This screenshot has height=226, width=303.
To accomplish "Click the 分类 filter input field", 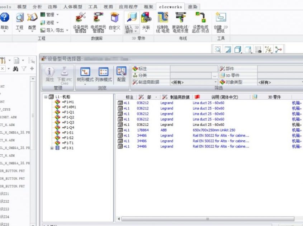I will coord(191,76).
